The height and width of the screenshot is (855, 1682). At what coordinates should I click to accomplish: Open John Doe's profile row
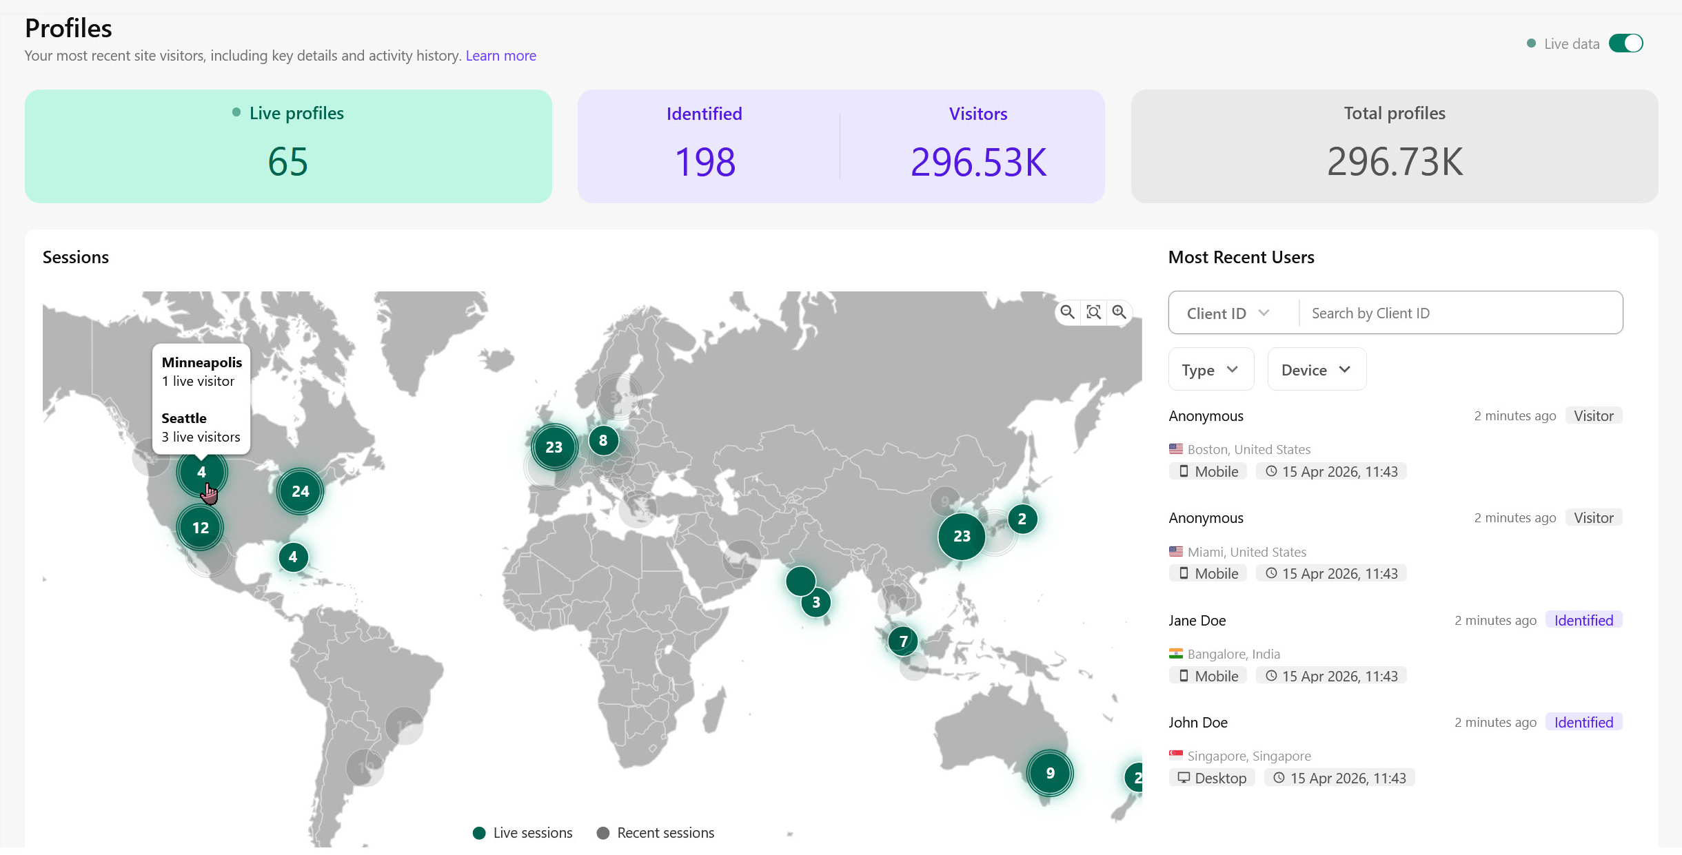point(1395,750)
